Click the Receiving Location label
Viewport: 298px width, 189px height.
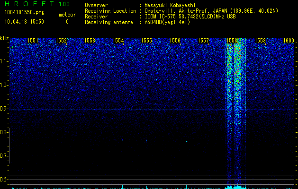pos(110,11)
